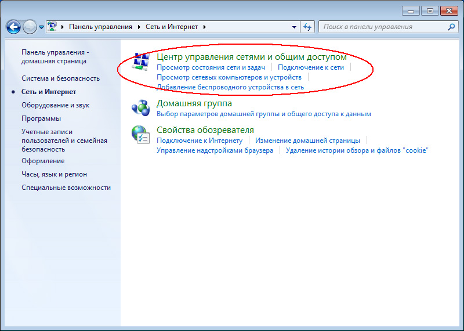Click Просмотр сетевых компьютеров и устройств
This screenshot has width=464, height=331.
(229, 77)
